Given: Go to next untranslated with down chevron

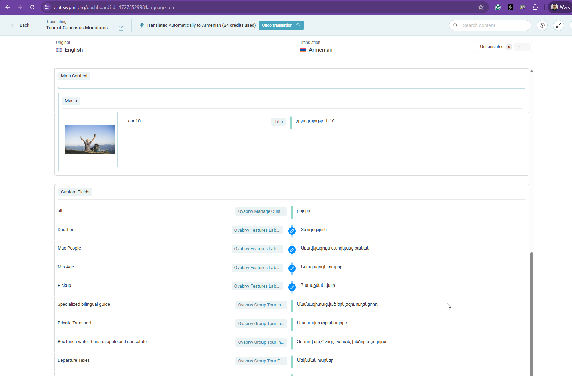Looking at the screenshot, I should click(x=527, y=47).
